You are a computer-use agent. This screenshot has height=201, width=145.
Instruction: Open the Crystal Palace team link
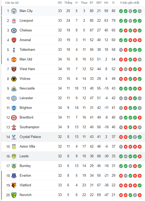point(30,137)
